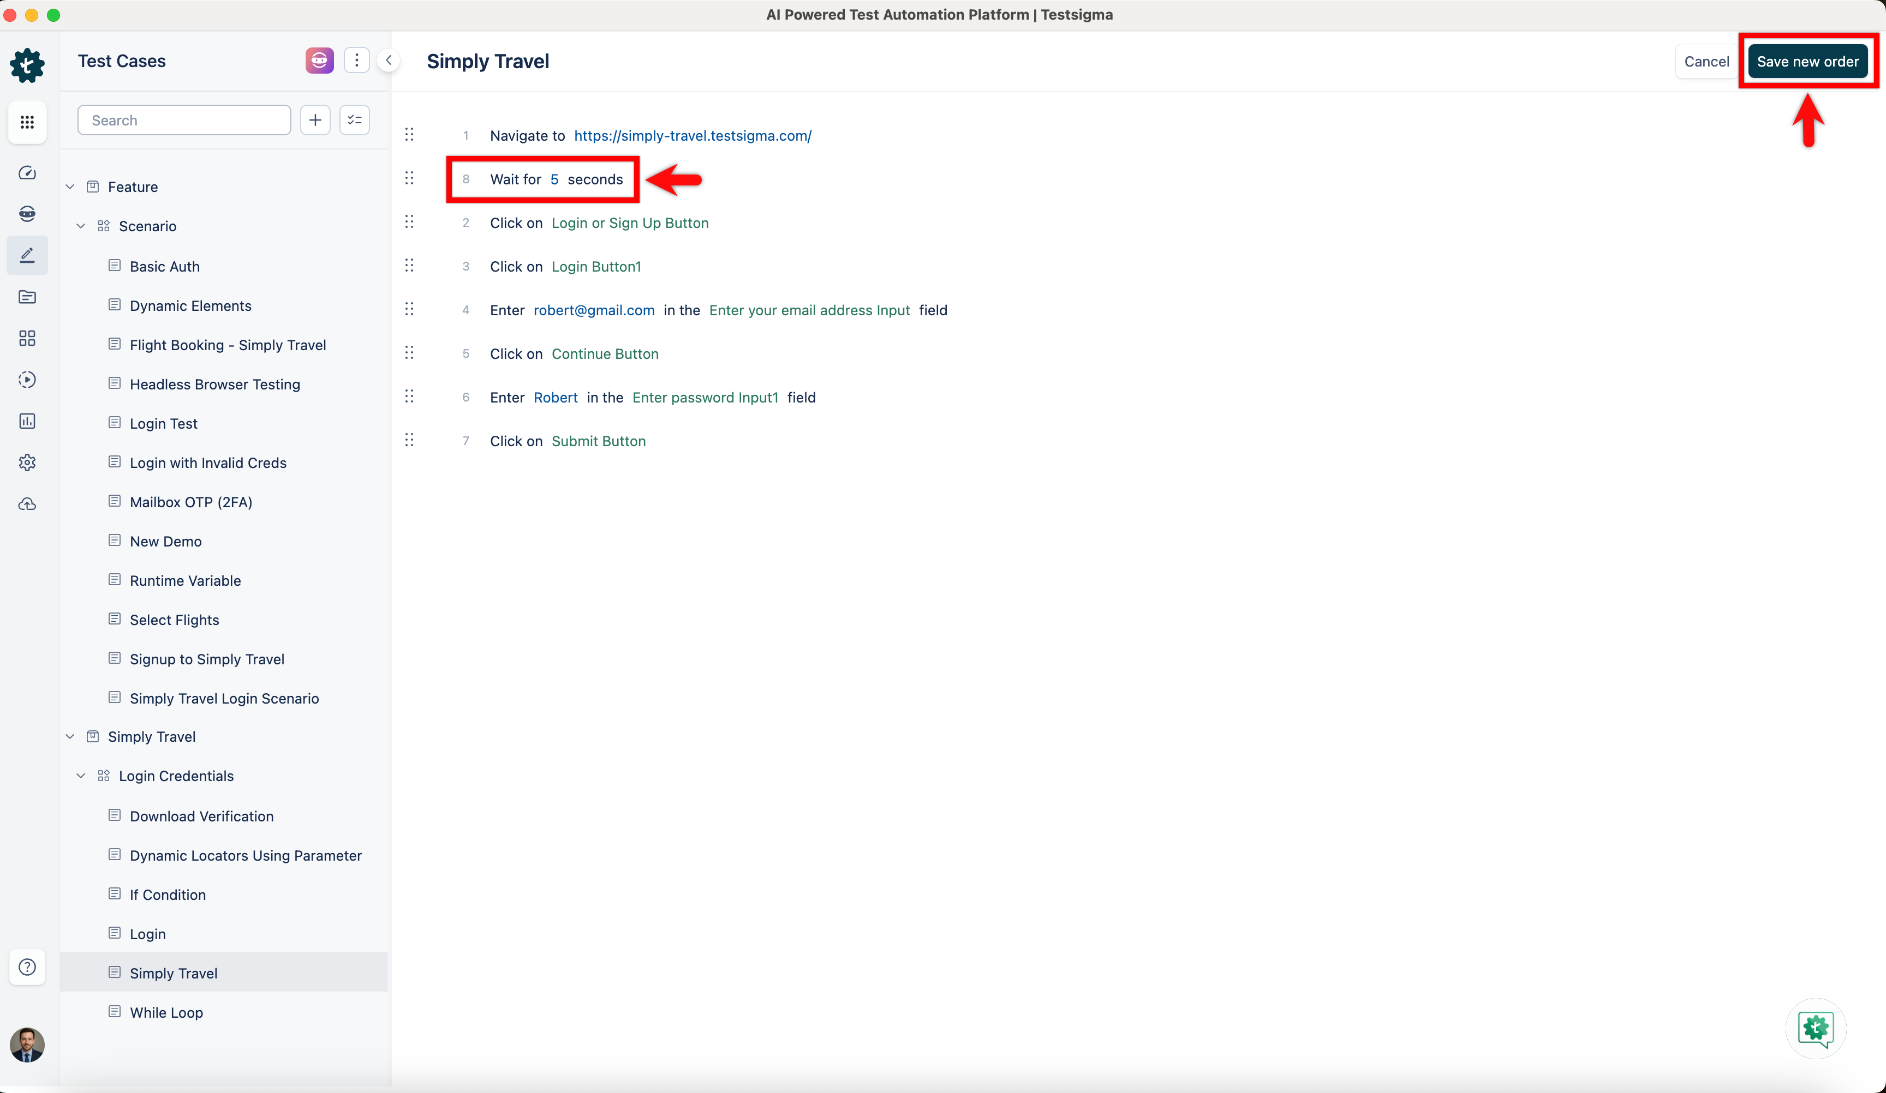Open the agent robot face icon in sidebar

pyautogui.click(x=27, y=214)
